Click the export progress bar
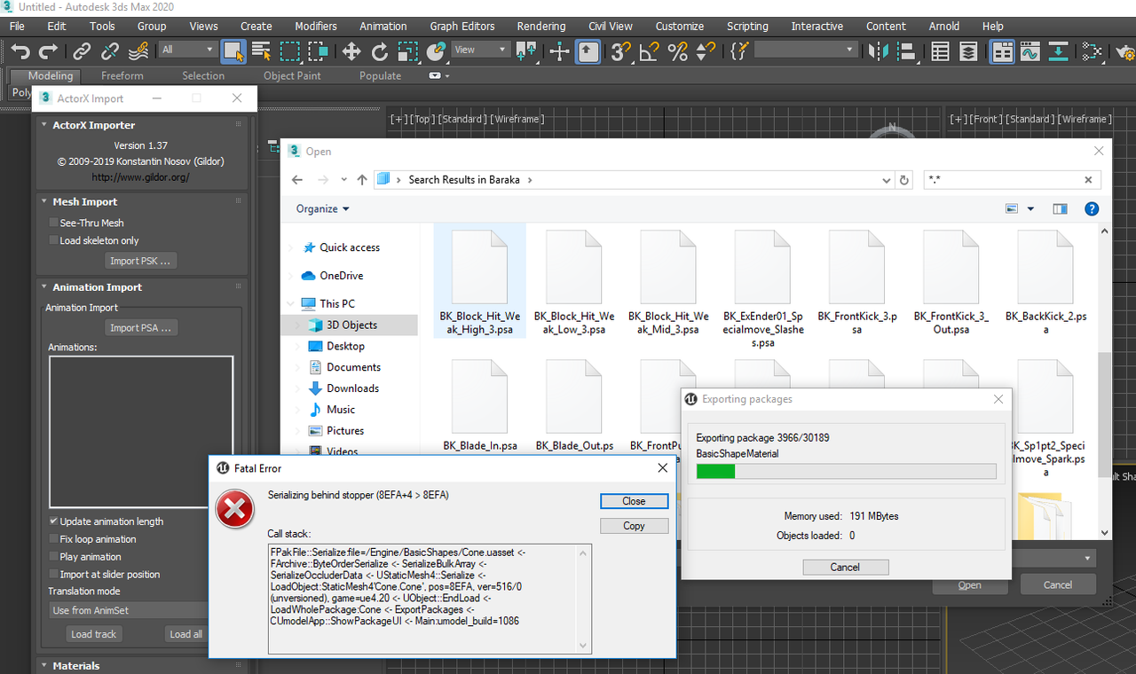The image size is (1136, 674). click(846, 471)
